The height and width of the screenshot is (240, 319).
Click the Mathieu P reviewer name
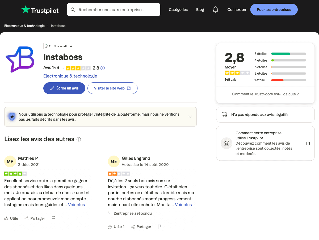[x=28, y=158]
